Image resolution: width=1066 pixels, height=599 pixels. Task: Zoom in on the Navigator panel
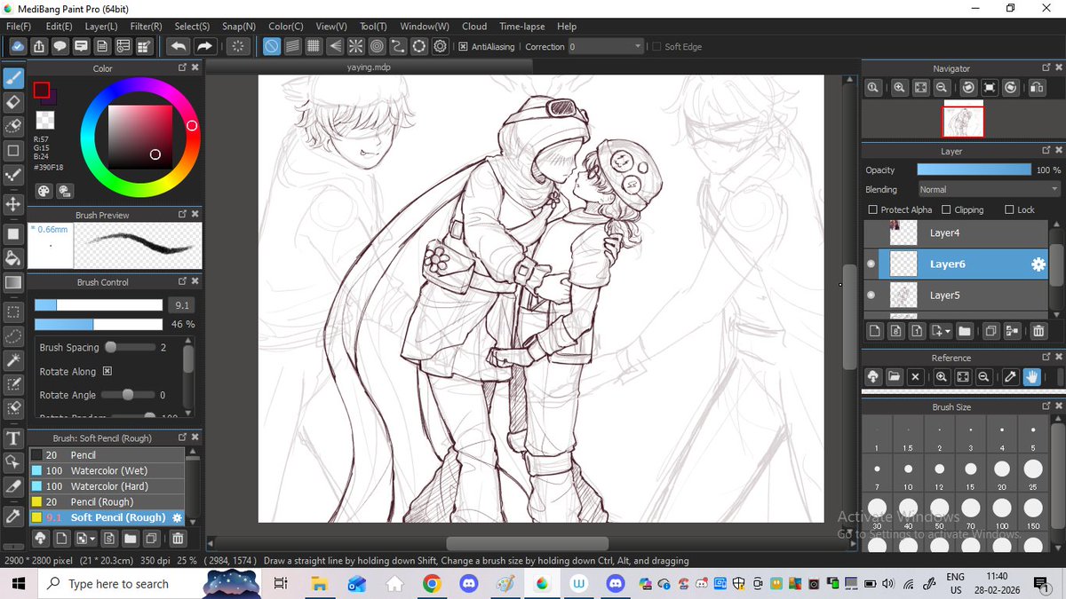coord(900,88)
